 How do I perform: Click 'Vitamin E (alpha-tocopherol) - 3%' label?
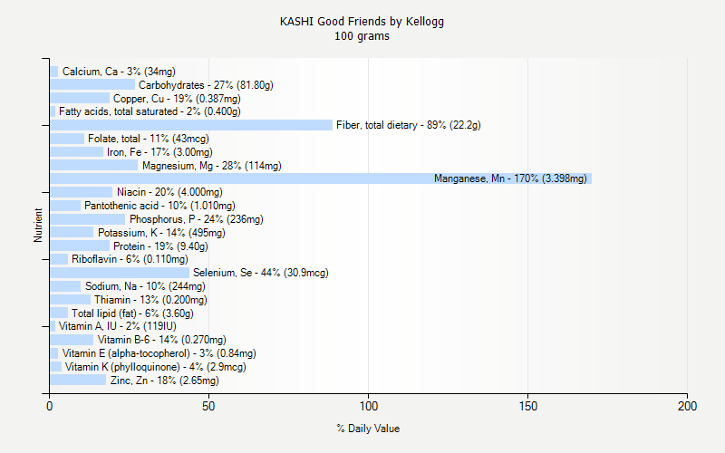click(x=159, y=353)
